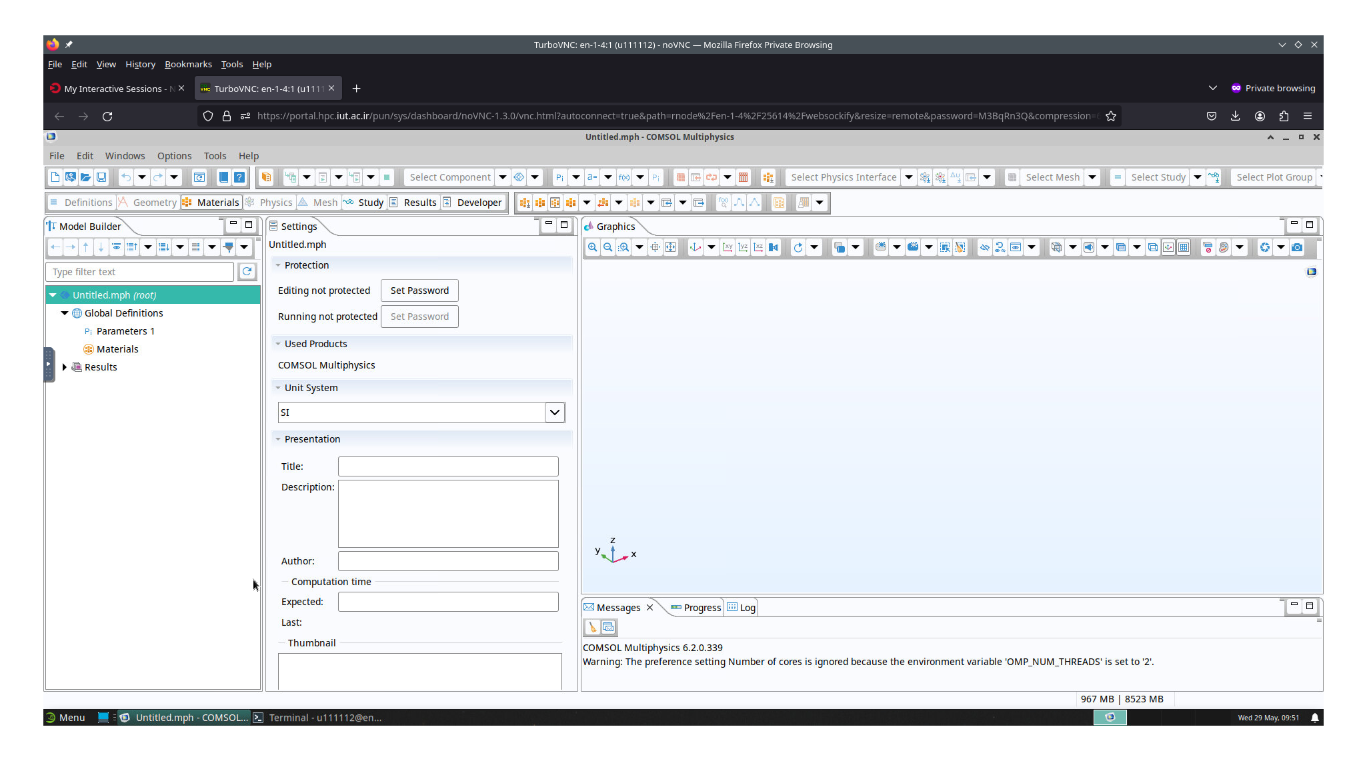Click the Type filter text box
Screen dimensions: 1367x777
point(140,272)
